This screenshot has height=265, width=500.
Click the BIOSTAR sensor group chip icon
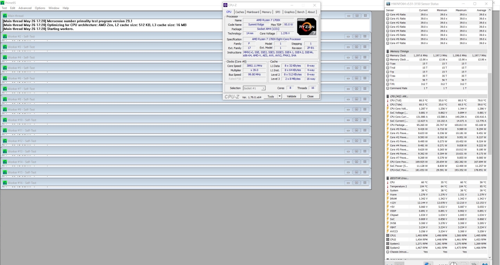[387, 178]
